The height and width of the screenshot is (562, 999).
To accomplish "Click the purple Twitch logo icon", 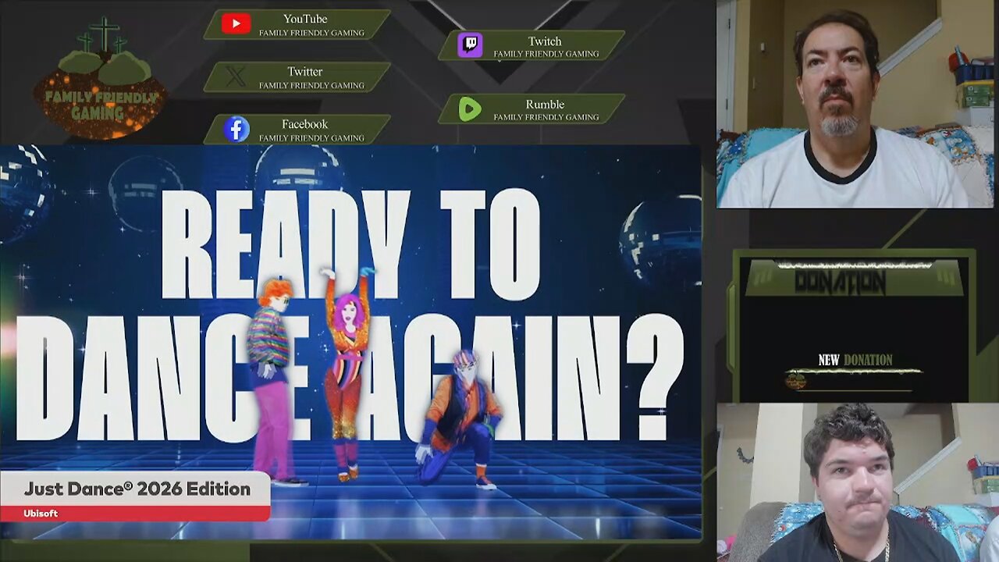I will (x=470, y=44).
